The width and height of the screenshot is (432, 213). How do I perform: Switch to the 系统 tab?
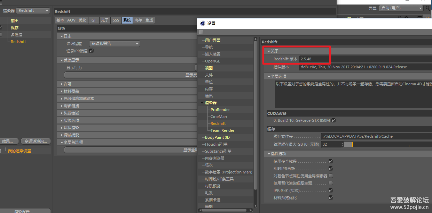[x=127, y=20]
